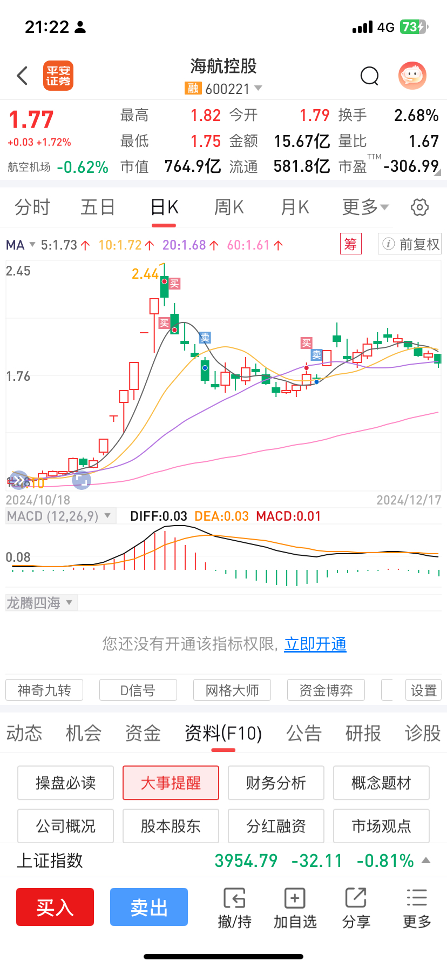Tap the 航空机场 -0.62% sector text
Screen dimensions: 447x968
[58, 167]
